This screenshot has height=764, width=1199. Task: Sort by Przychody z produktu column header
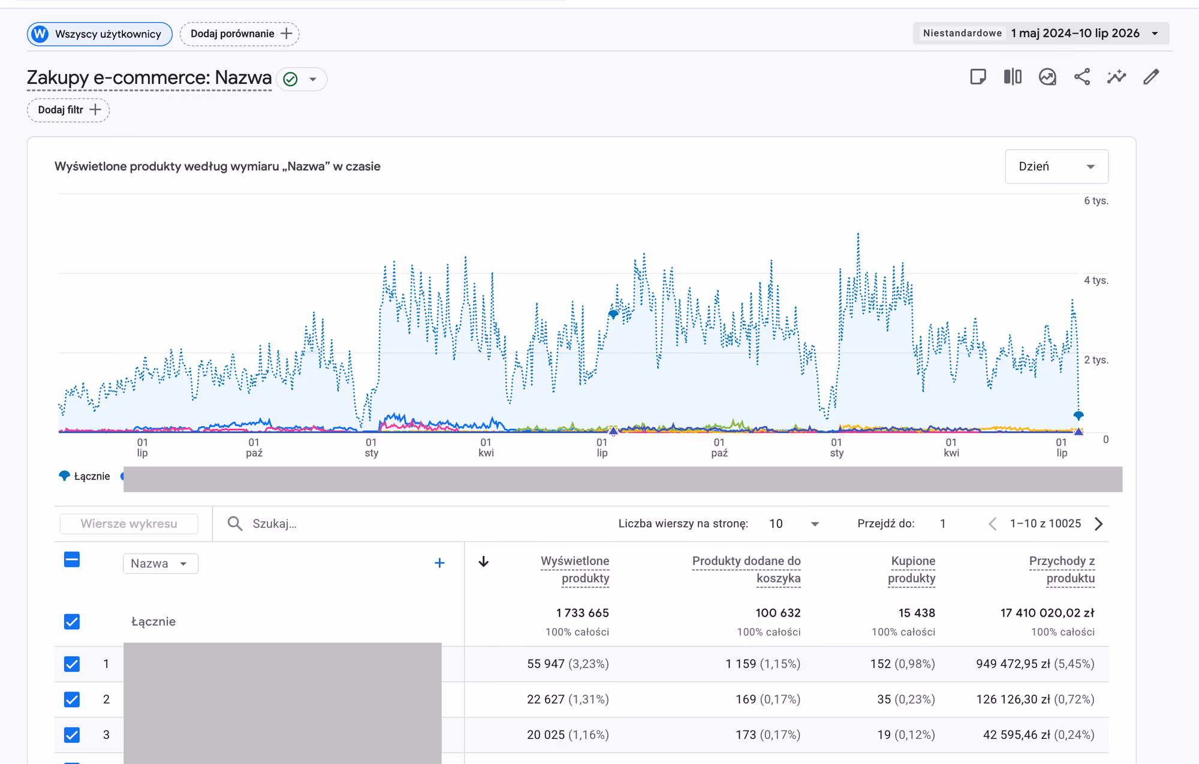coord(1062,569)
